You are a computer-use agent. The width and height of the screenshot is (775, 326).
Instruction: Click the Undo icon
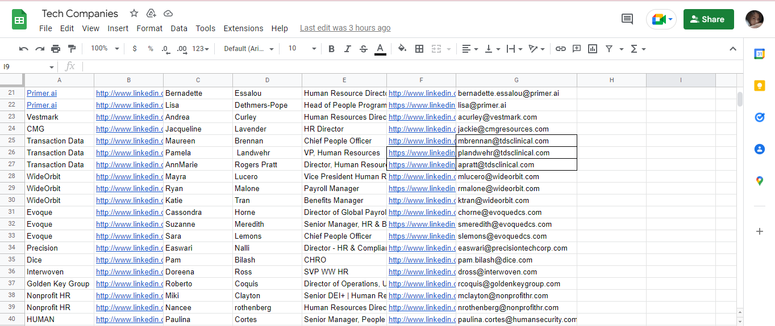24,49
